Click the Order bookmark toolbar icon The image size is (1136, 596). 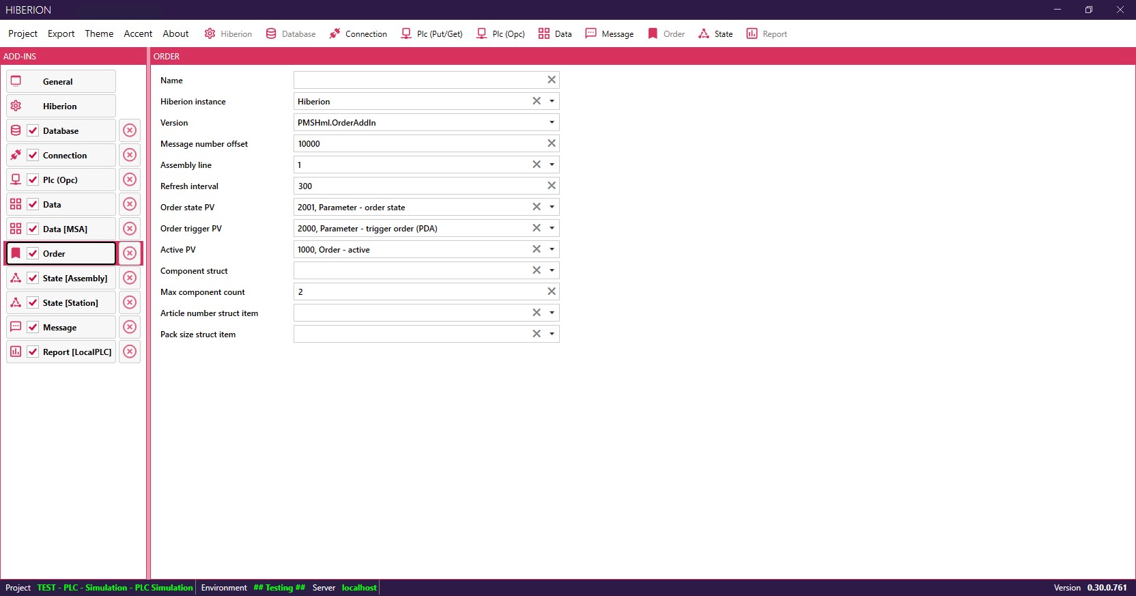(653, 33)
